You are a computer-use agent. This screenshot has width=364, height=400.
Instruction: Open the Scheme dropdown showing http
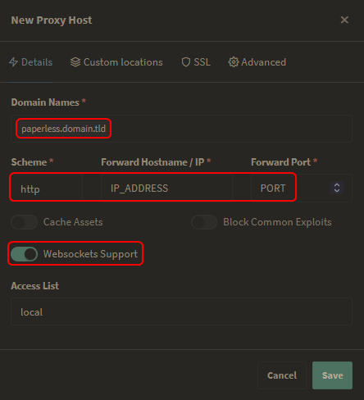point(47,189)
